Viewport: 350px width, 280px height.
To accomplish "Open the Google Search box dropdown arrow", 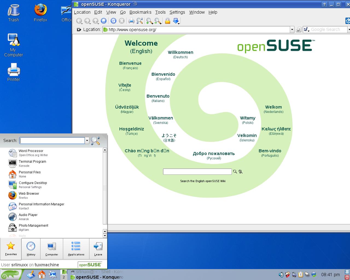I will (349, 30).
